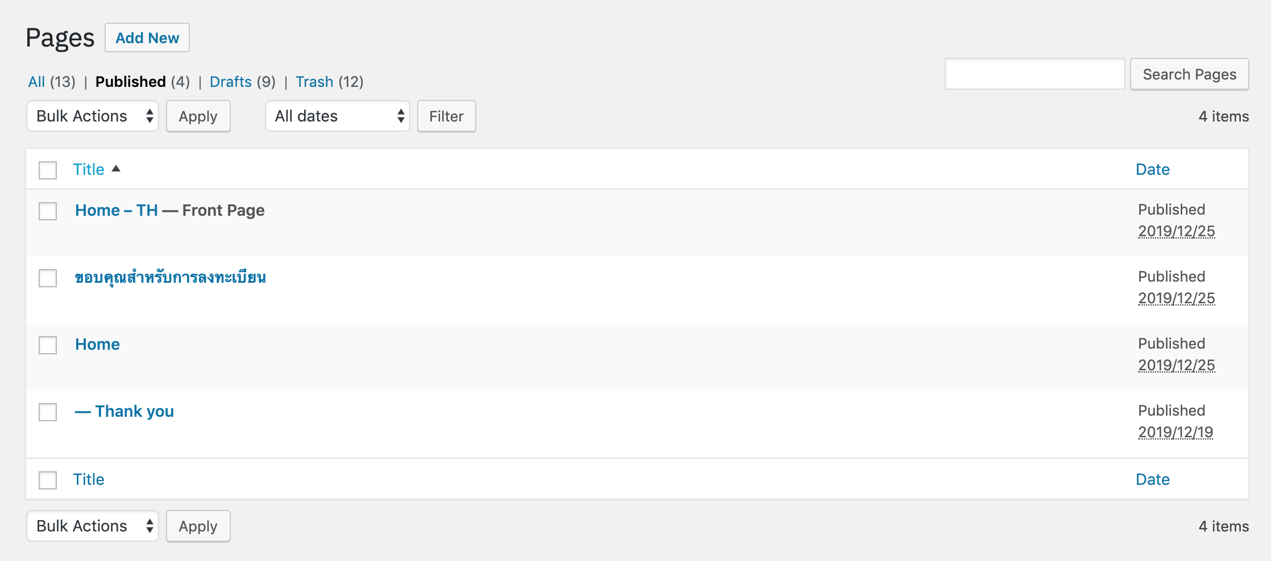
Task: Switch to the All pages view
Action: click(36, 82)
